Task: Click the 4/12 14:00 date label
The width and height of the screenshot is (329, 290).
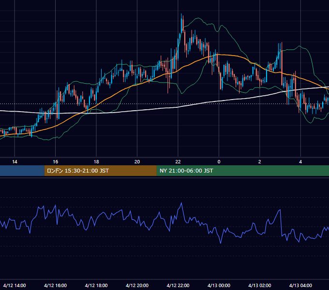Action: pos(15,285)
